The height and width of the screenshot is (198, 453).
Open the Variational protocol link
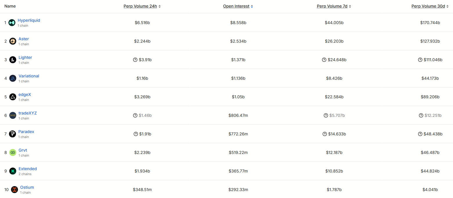(x=29, y=76)
